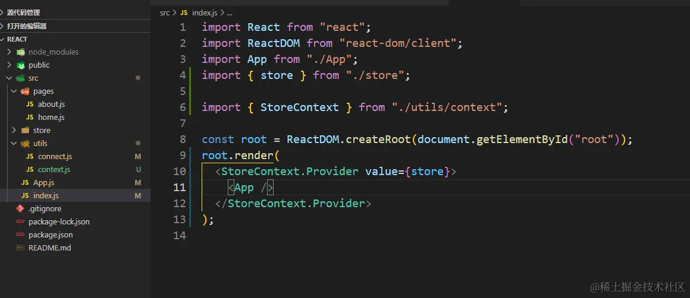
Task: Click the npm icon beside package.json
Action: click(x=20, y=235)
